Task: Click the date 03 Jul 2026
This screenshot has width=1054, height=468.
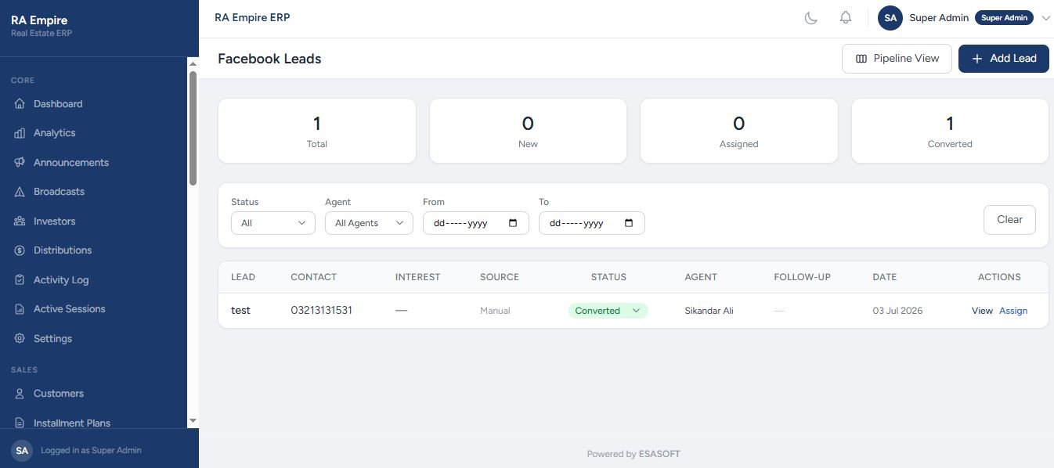Action: tap(897, 311)
